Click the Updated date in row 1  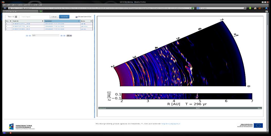(55, 29)
